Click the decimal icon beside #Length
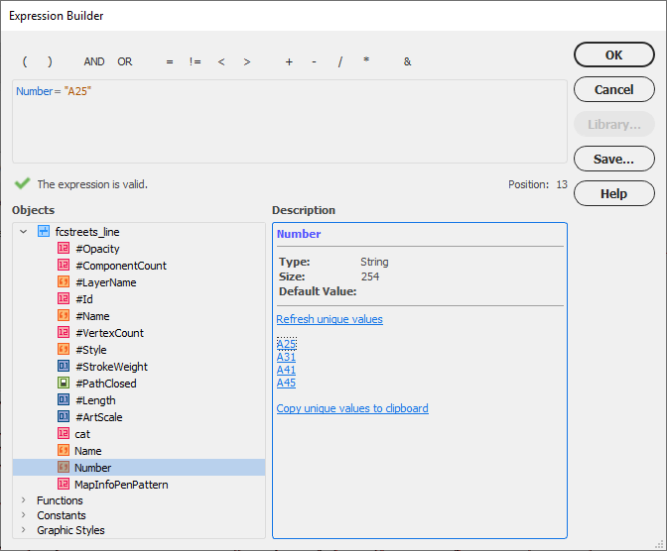 [64, 399]
